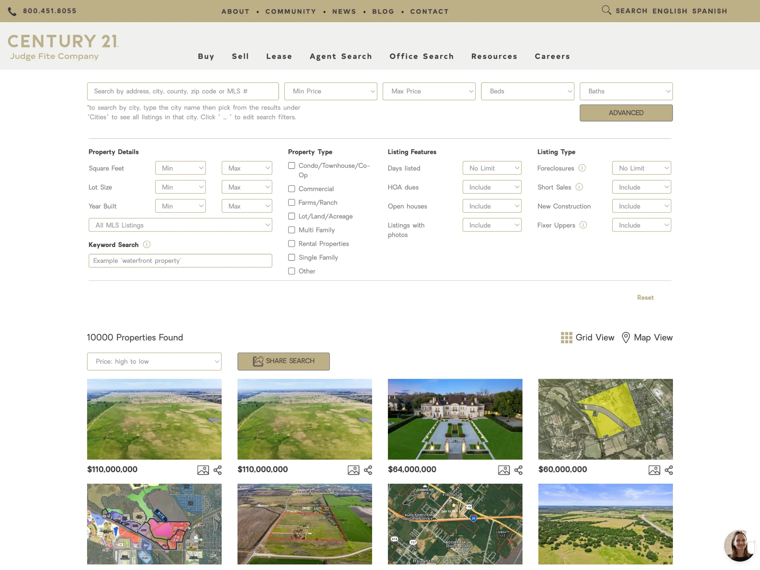760x570 pixels.
Task: Open the Keyword Search info icon
Action: click(x=146, y=245)
